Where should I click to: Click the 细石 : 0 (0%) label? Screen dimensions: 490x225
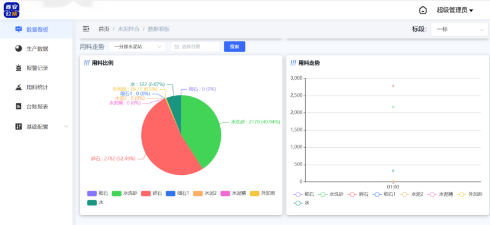(202, 89)
